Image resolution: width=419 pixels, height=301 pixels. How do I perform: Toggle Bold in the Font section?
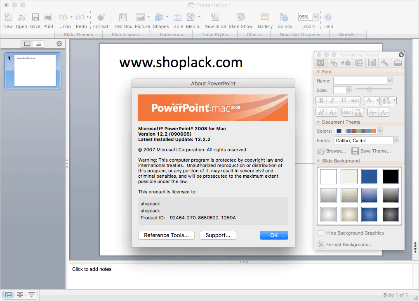pos(321,101)
